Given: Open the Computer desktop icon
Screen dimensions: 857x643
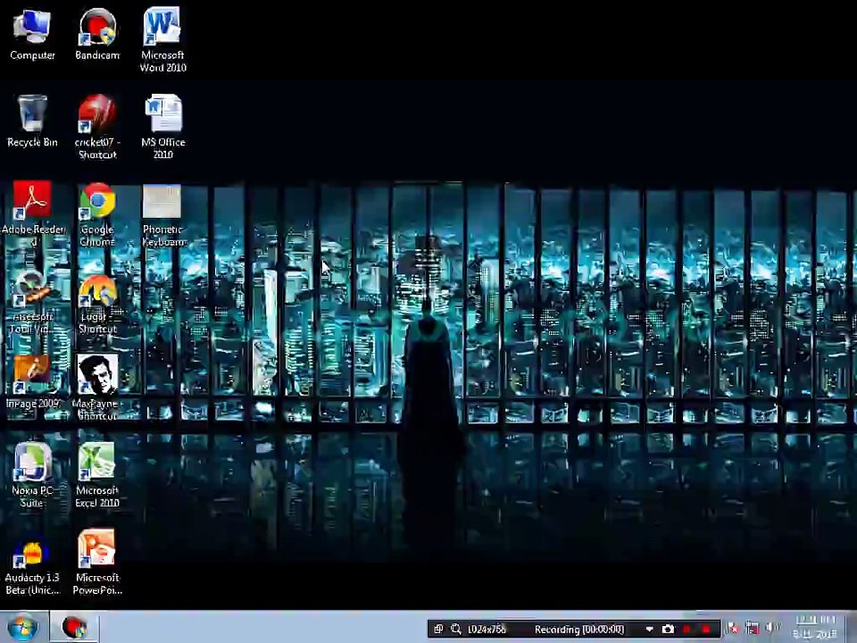Looking at the screenshot, I should 32,34.
